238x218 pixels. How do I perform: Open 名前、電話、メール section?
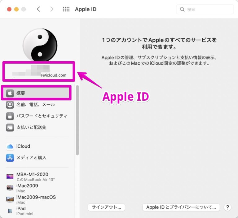click(x=36, y=105)
